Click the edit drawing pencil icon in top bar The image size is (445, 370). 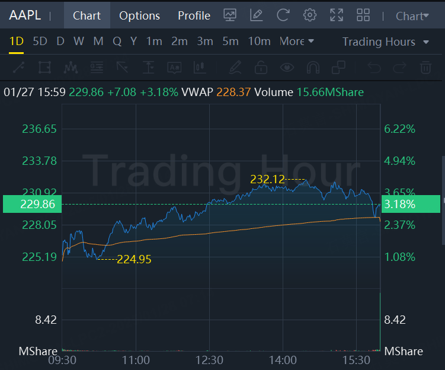[257, 15]
